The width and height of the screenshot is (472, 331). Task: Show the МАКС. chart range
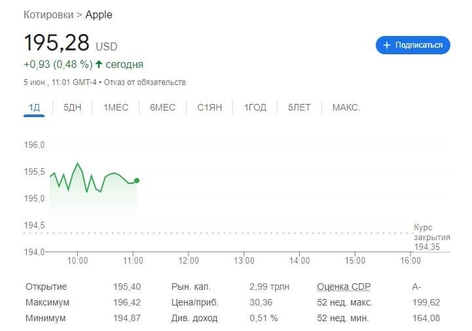346,107
